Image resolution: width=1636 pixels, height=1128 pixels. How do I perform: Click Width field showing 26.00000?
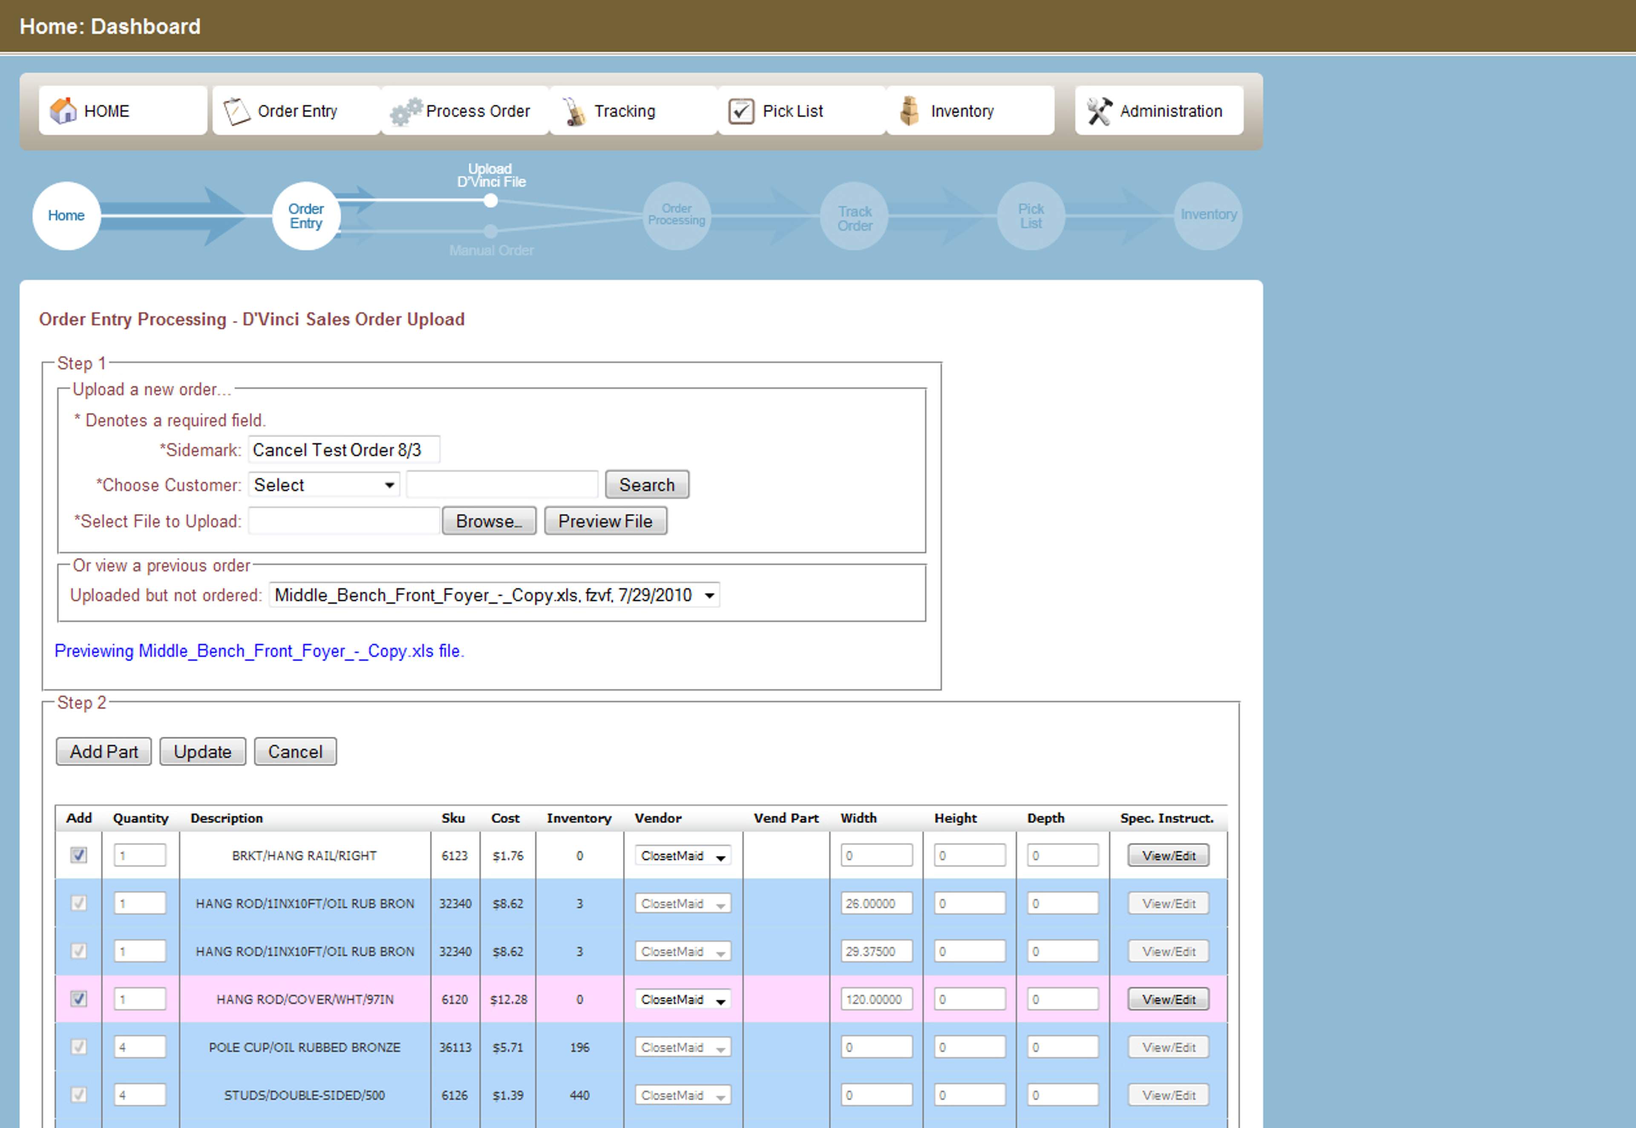pyautogui.click(x=876, y=903)
